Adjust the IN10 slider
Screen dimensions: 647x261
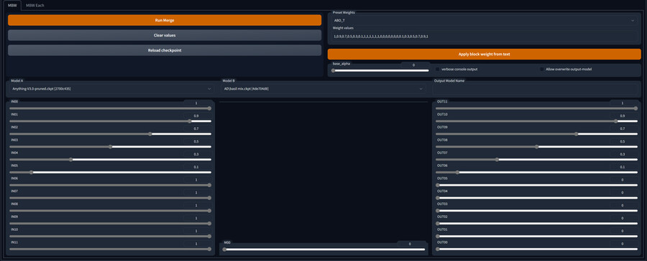[111, 236]
